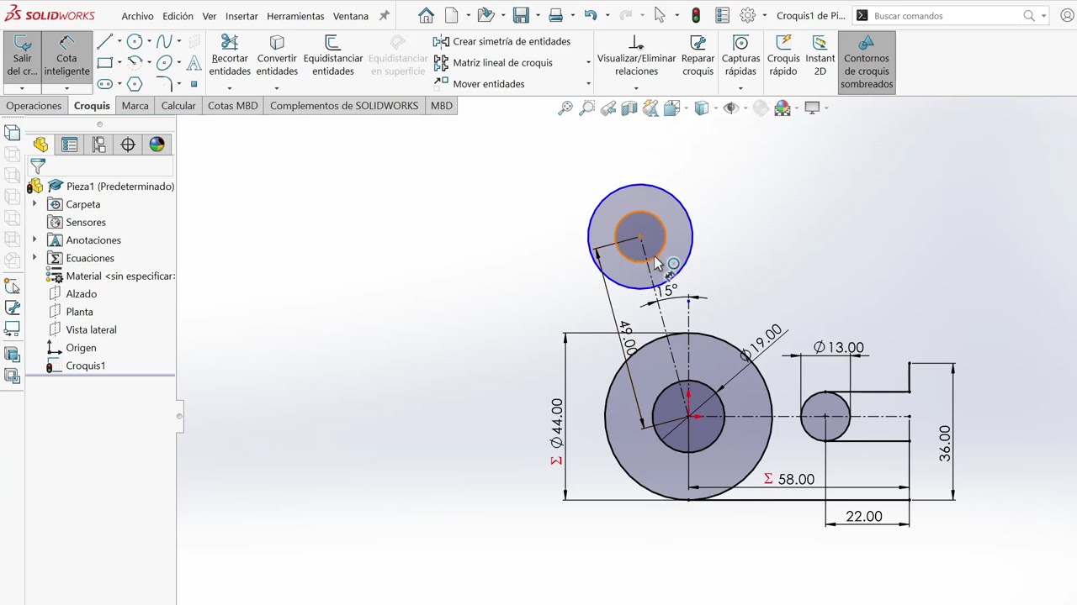Open Capturas rápidas quick snaps
The height and width of the screenshot is (605, 1077).
click(740, 56)
